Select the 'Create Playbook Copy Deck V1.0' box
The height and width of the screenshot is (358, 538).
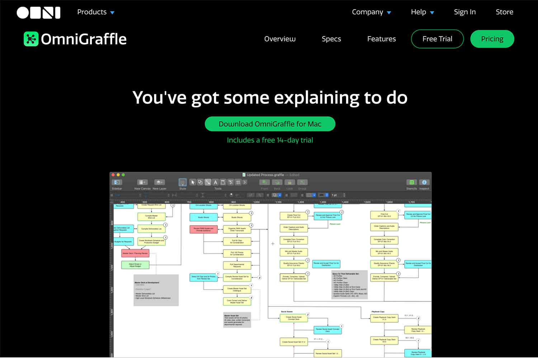tap(384, 318)
